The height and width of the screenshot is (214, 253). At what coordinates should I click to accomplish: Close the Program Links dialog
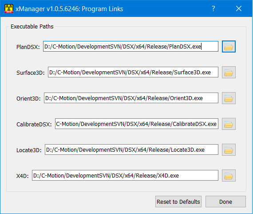coord(239,8)
